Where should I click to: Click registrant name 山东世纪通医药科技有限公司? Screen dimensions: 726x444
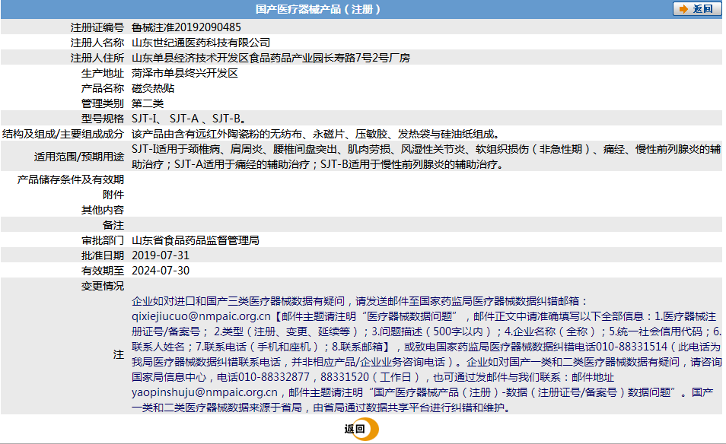[201, 43]
